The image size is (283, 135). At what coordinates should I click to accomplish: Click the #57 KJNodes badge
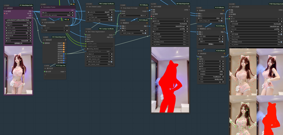144,5
